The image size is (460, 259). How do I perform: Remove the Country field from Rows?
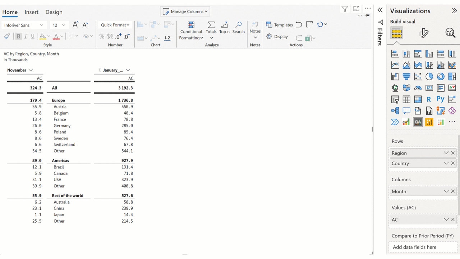coord(453,163)
